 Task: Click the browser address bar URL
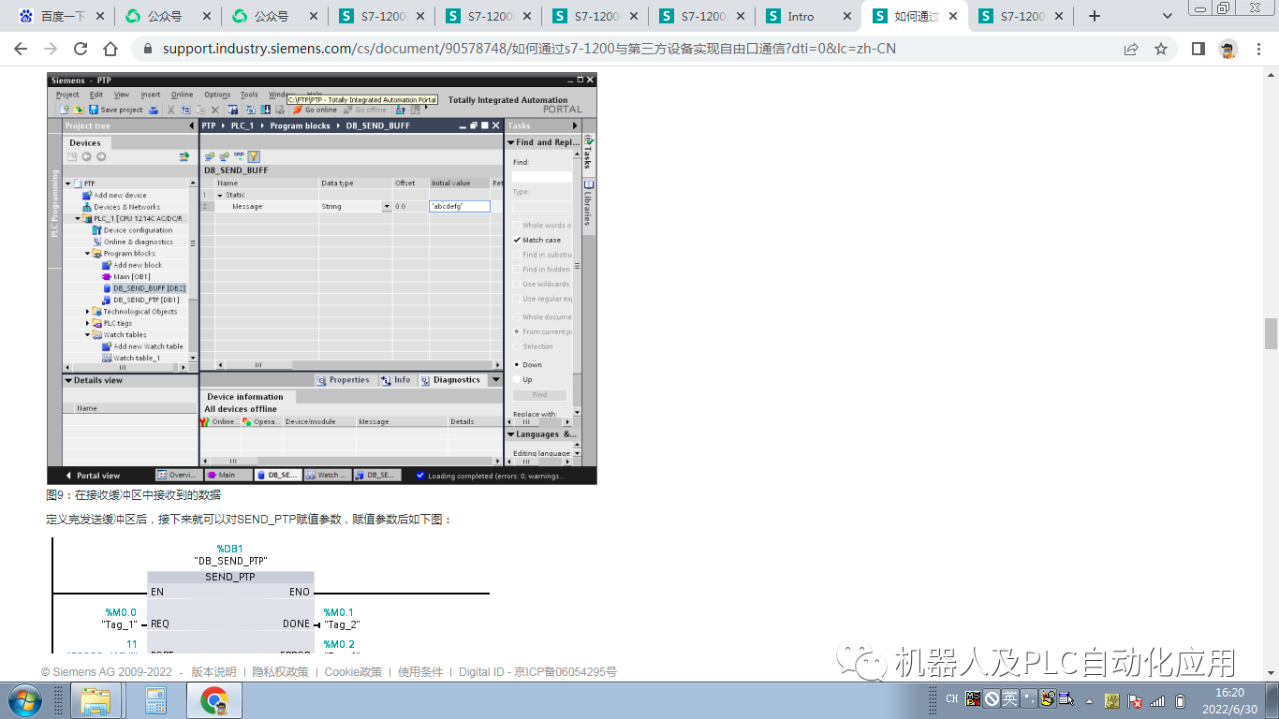coord(529,49)
